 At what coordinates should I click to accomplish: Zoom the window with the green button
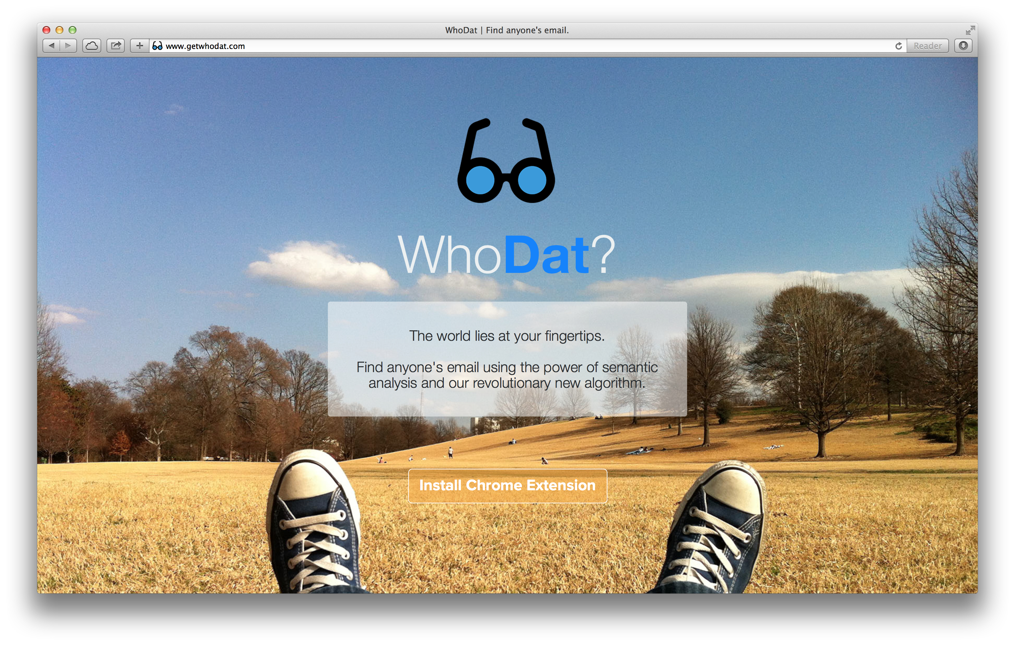point(72,30)
